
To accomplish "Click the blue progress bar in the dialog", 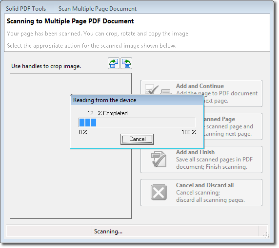I will point(137,123).
